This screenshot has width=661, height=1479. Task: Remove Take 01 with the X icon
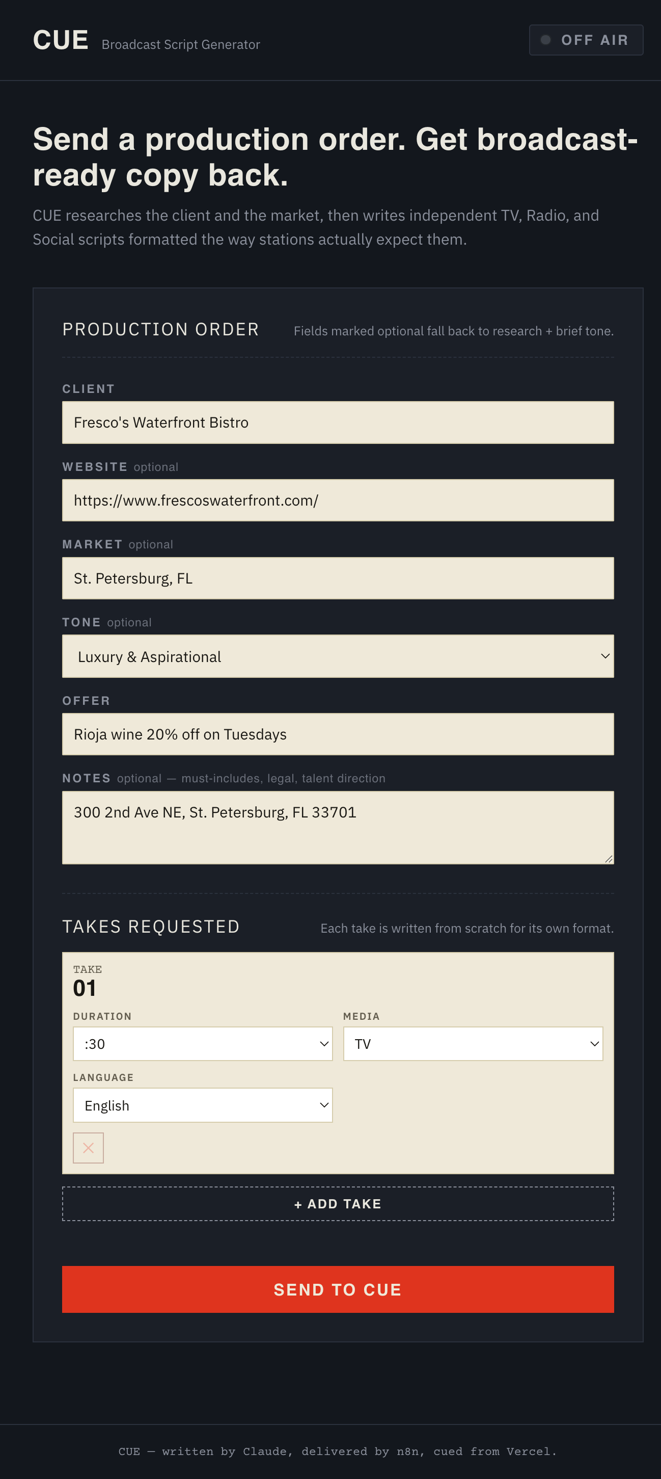coord(89,1148)
